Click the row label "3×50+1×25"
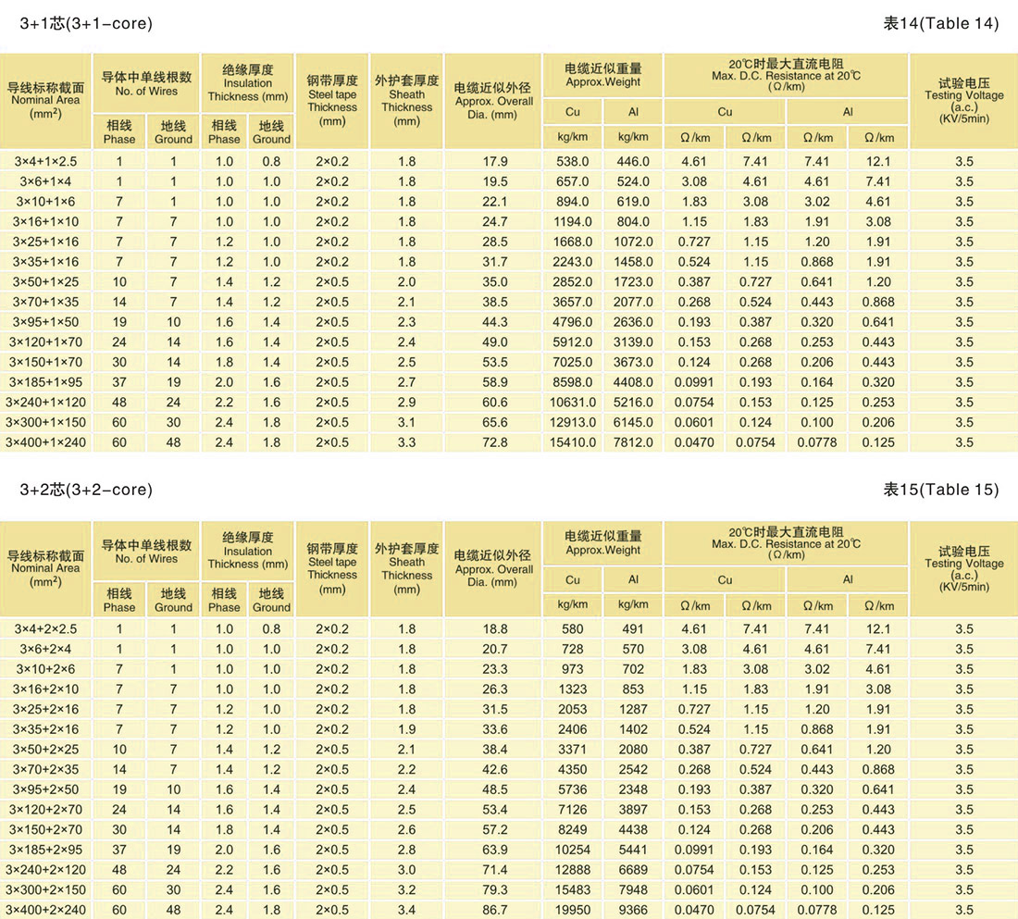This screenshot has width=1018, height=919. (45, 282)
